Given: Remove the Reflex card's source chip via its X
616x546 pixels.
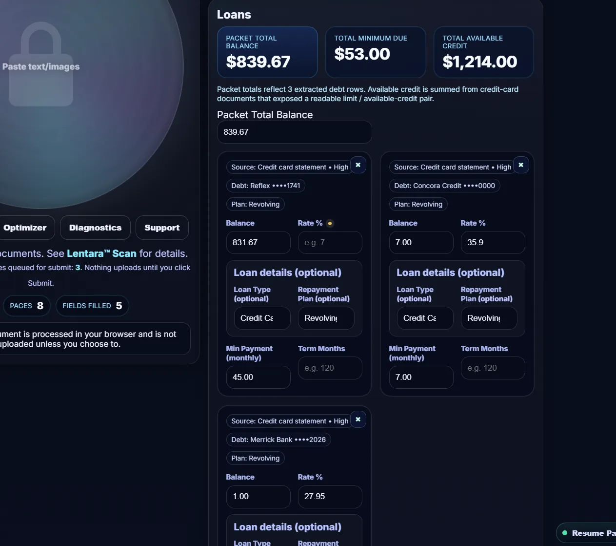Looking at the screenshot, I should pyautogui.click(x=358, y=165).
